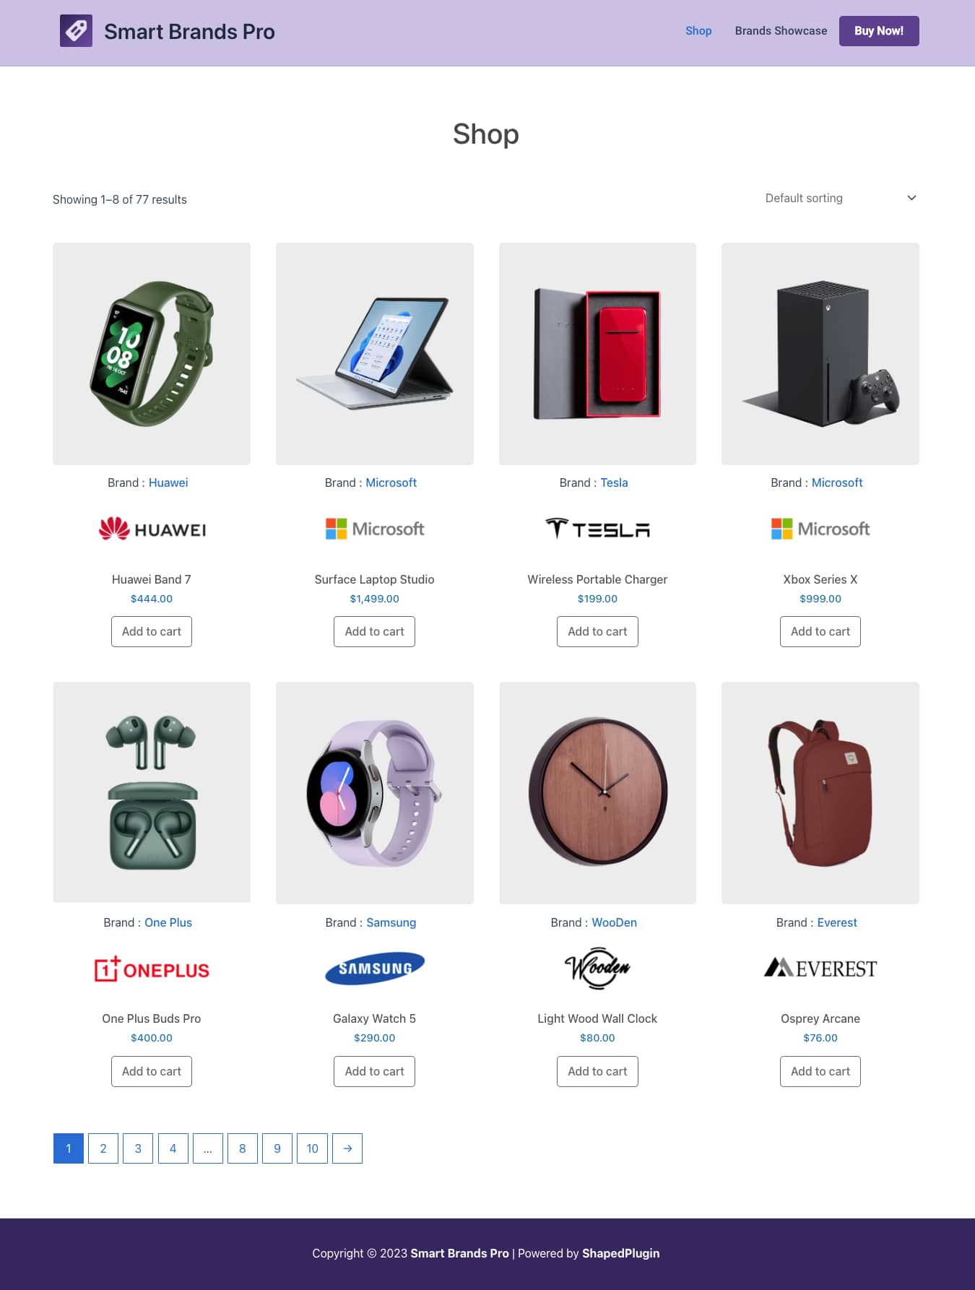Image resolution: width=975 pixels, height=1290 pixels.
Task: Open the ShapedPlugin footer link
Action: (x=620, y=1253)
